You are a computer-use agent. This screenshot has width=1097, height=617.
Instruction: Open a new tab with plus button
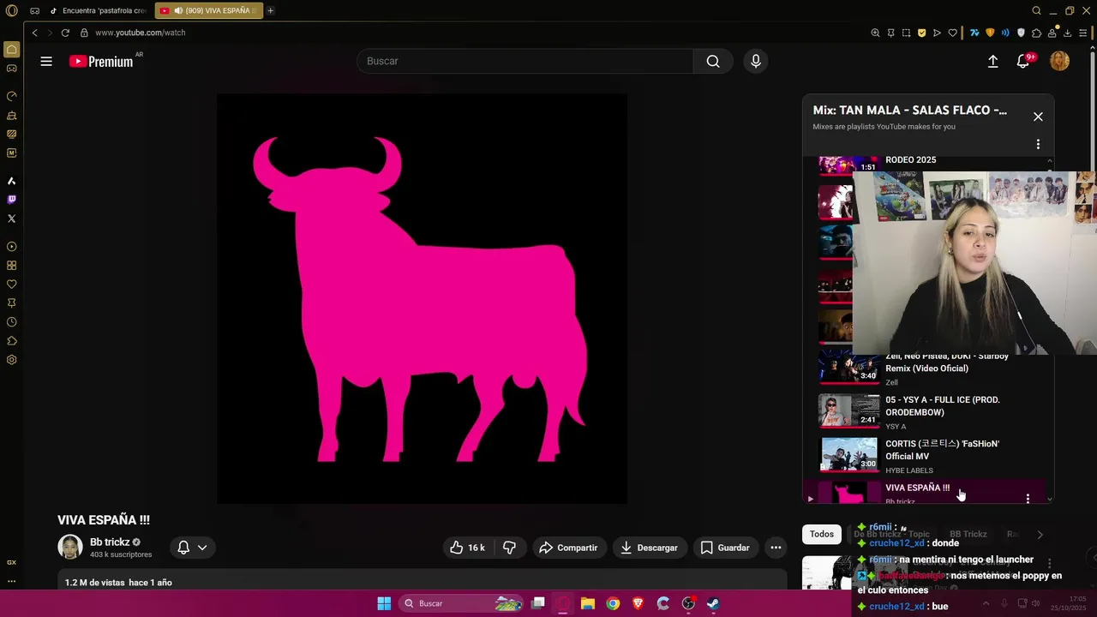tap(271, 10)
